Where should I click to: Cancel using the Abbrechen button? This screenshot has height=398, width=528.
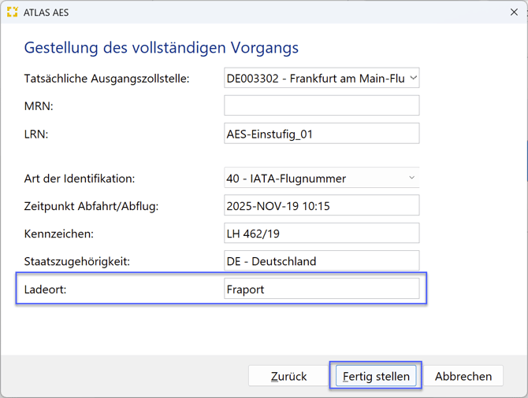click(x=463, y=376)
